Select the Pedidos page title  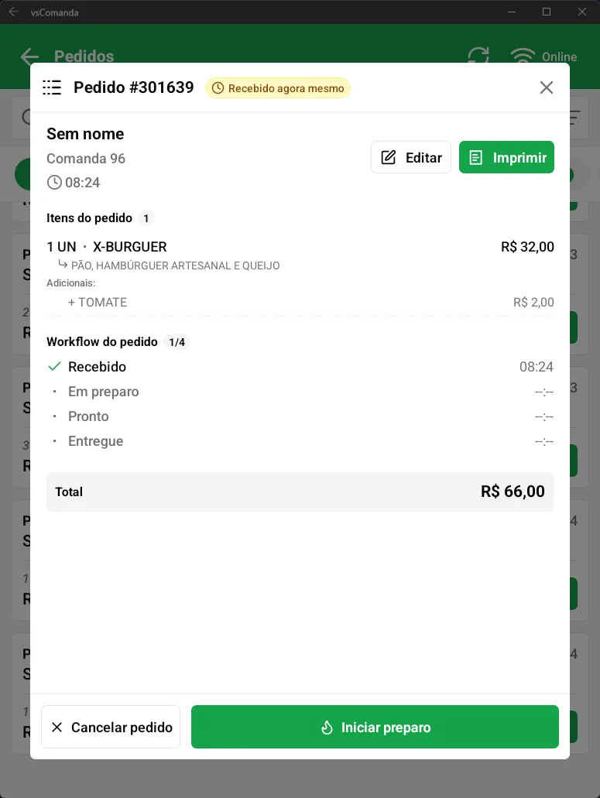[x=84, y=57]
